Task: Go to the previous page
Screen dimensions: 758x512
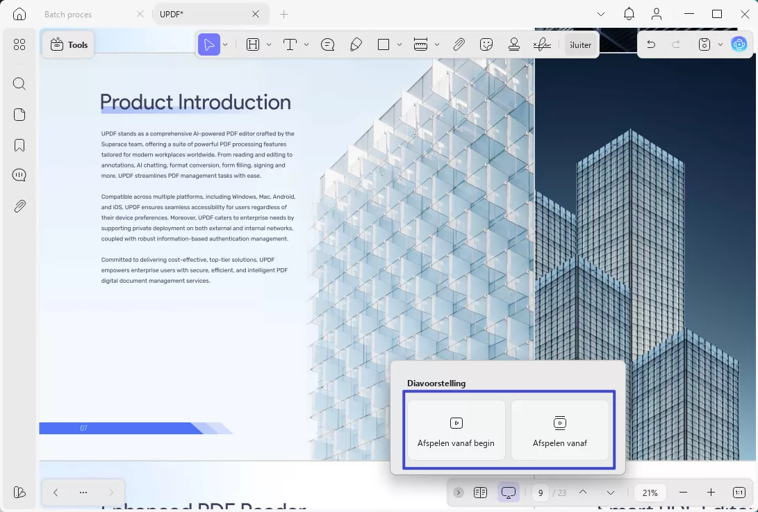Action: 583,493
